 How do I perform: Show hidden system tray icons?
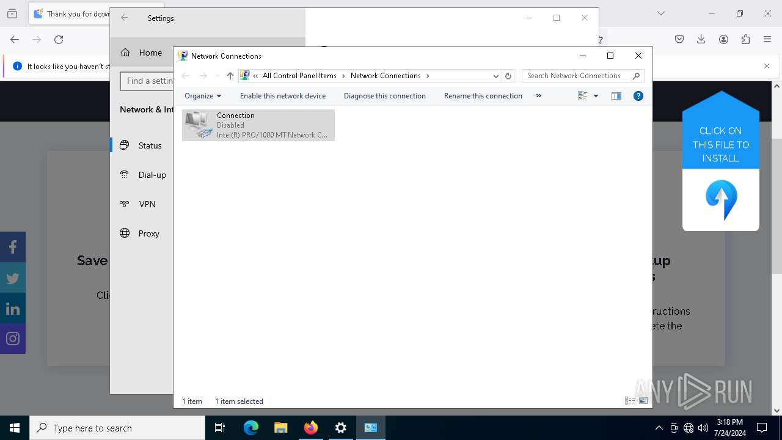pos(659,428)
